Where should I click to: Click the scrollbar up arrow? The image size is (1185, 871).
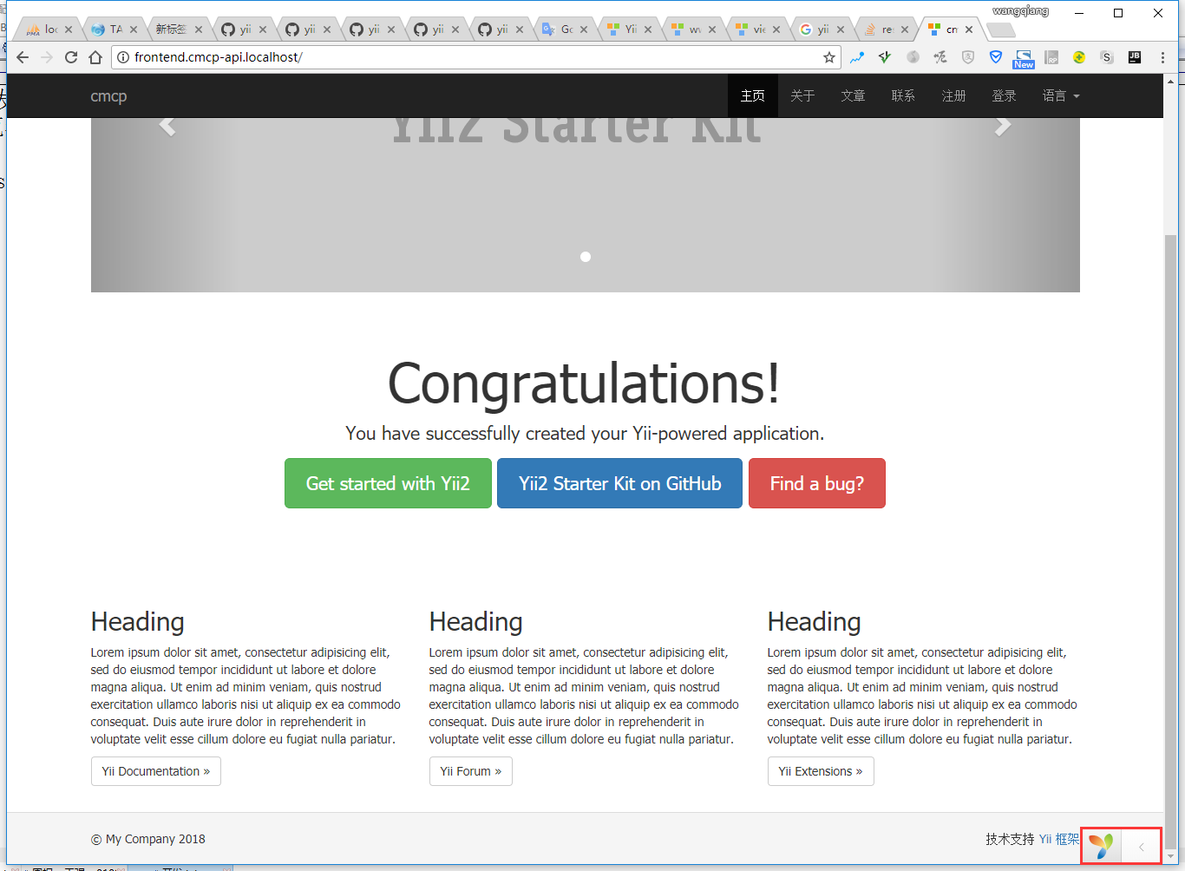coord(1170,82)
